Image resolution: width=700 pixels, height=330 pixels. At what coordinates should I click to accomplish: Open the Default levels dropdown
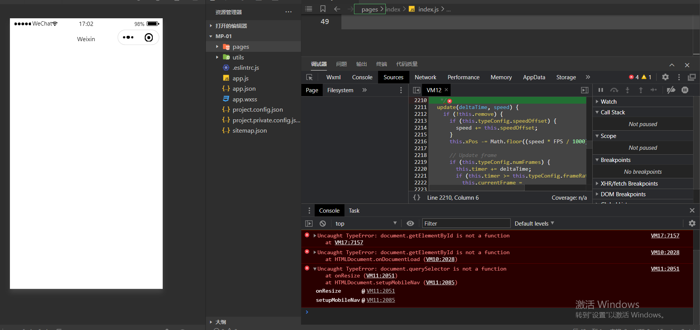[x=534, y=224]
